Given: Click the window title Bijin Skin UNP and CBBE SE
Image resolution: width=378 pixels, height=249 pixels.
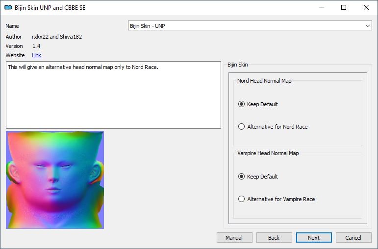Looking at the screenshot, I should pyautogui.click(x=50, y=8).
